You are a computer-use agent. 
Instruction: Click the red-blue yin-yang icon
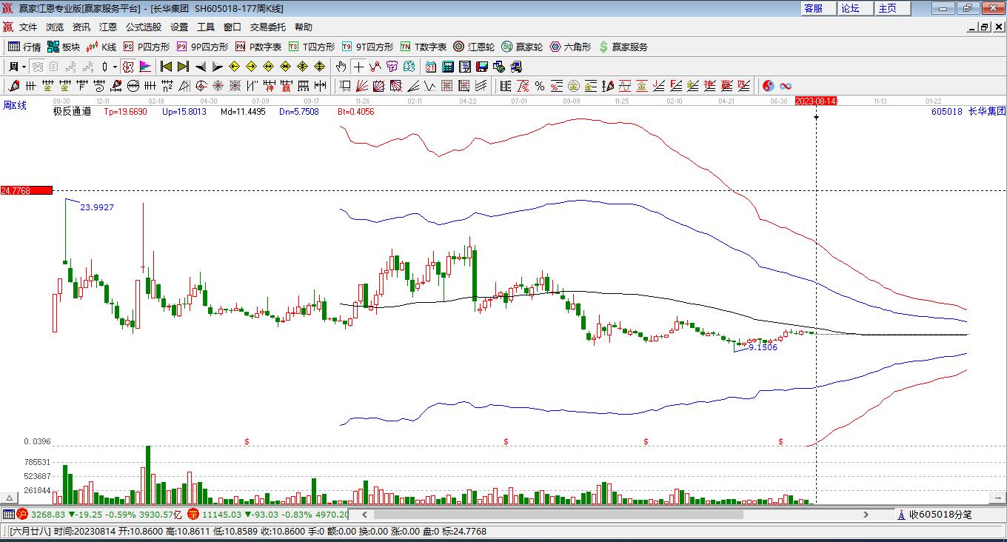[769, 86]
